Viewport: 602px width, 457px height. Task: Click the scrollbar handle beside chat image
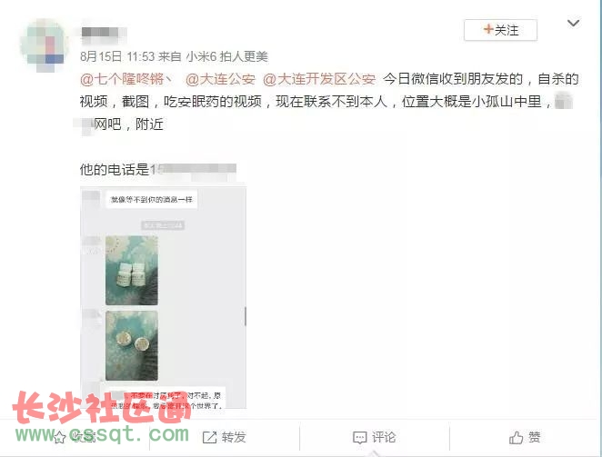click(x=246, y=316)
